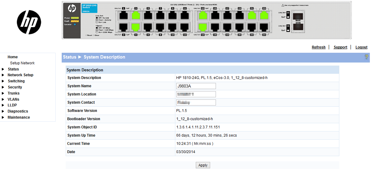The height and width of the screenshot is (172, 372).
Task: Click port 11 on the switch diagram
Action: (185, 16)
